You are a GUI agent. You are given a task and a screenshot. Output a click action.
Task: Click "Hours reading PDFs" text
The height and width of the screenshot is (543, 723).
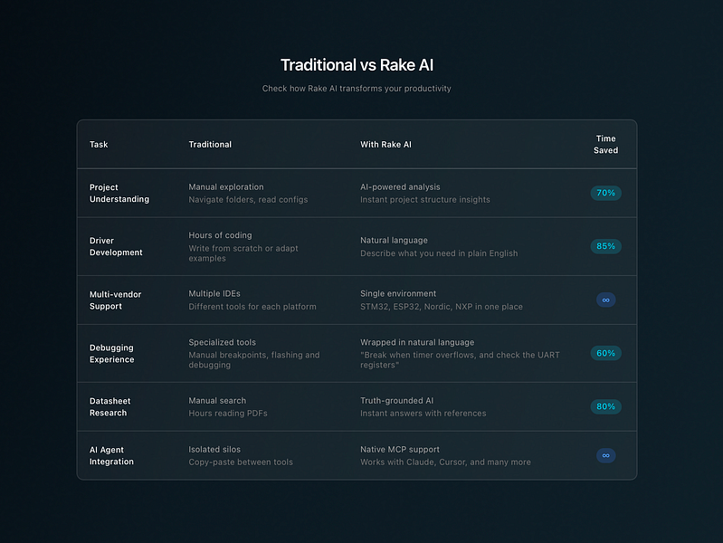(228, 414)
